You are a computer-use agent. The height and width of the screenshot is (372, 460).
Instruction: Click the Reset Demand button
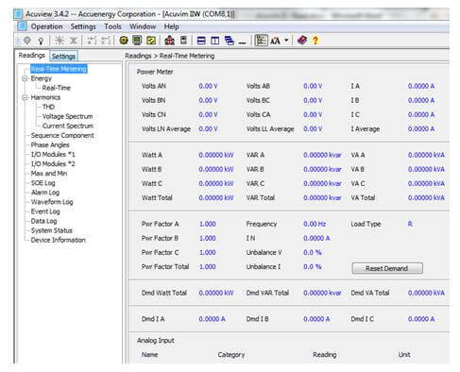click(x=387, y=268)
